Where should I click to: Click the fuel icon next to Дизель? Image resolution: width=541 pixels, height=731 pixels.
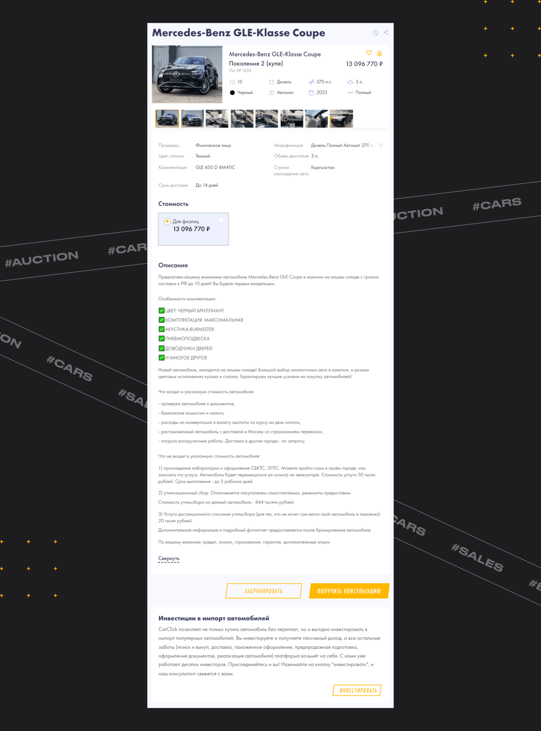[x=272, y=82]
